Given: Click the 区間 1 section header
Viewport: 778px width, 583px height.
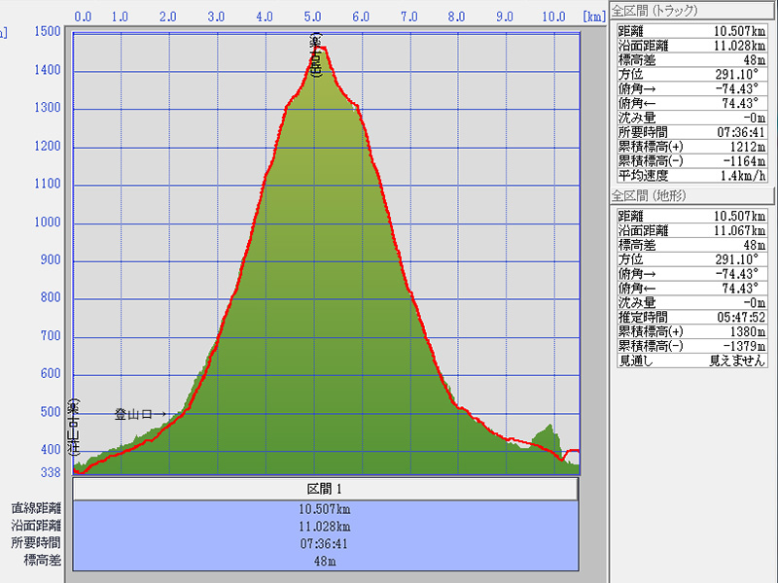Looking at the screenshot, I should (x=325, y=490).
